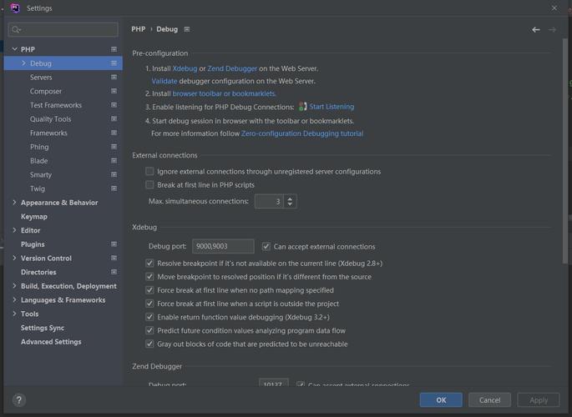Toggle Predict future condition values checkbox
Screen dimensions: 572x417
pyautogui.click(x=149, y=330)
